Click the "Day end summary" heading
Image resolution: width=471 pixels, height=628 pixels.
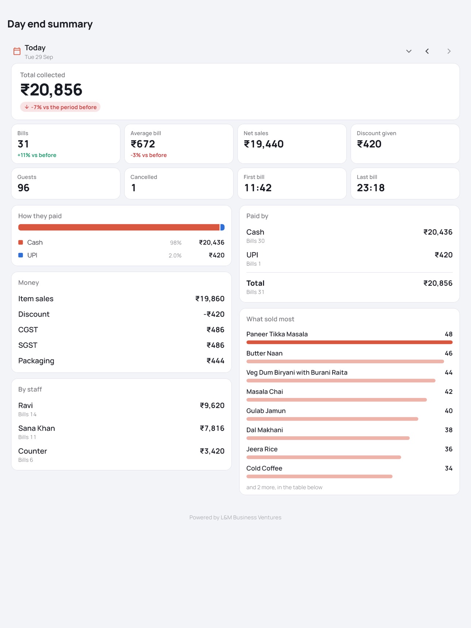[x=50, y=24]
